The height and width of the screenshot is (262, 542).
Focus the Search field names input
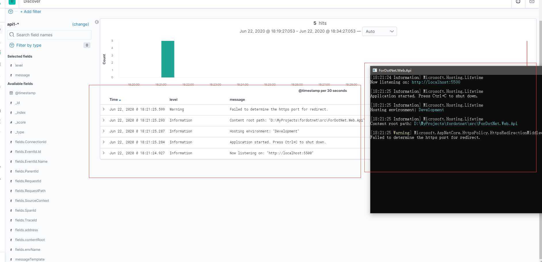(49, 35)
